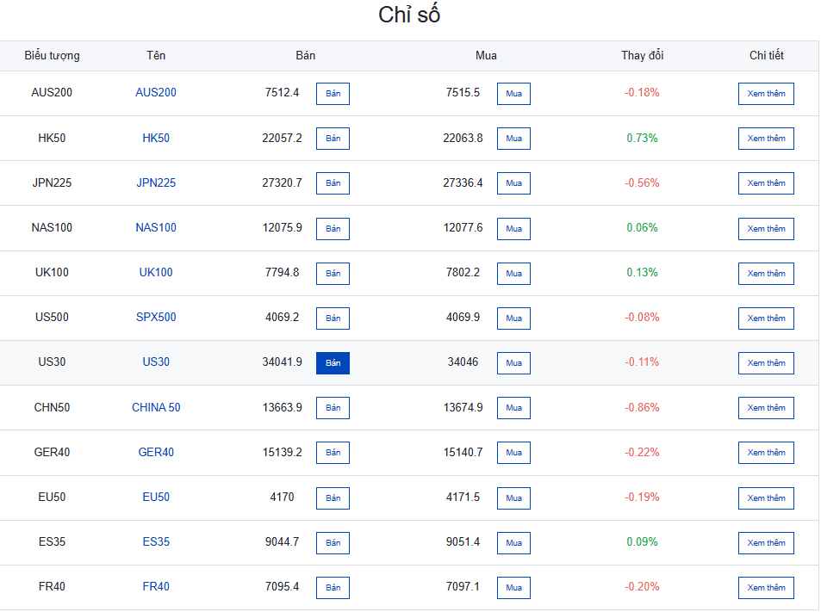The height and width of the screenshot is (612, 821).
Task: Click the Thay đổi column header
Action: (x=642, y=55)
